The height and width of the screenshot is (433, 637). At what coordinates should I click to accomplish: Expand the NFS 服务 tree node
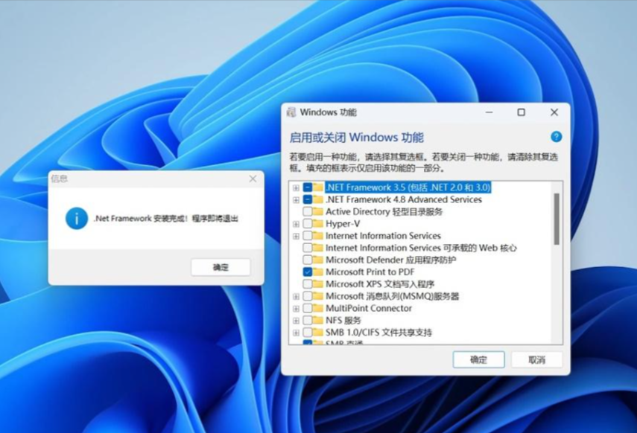click(297, 321)
